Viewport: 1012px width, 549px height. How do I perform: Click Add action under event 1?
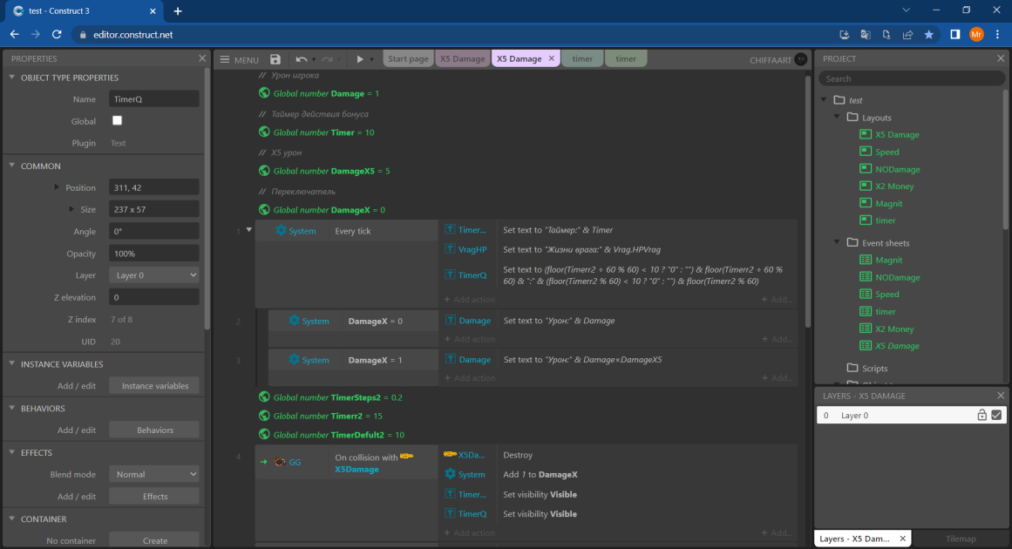(x=470, y=300)
